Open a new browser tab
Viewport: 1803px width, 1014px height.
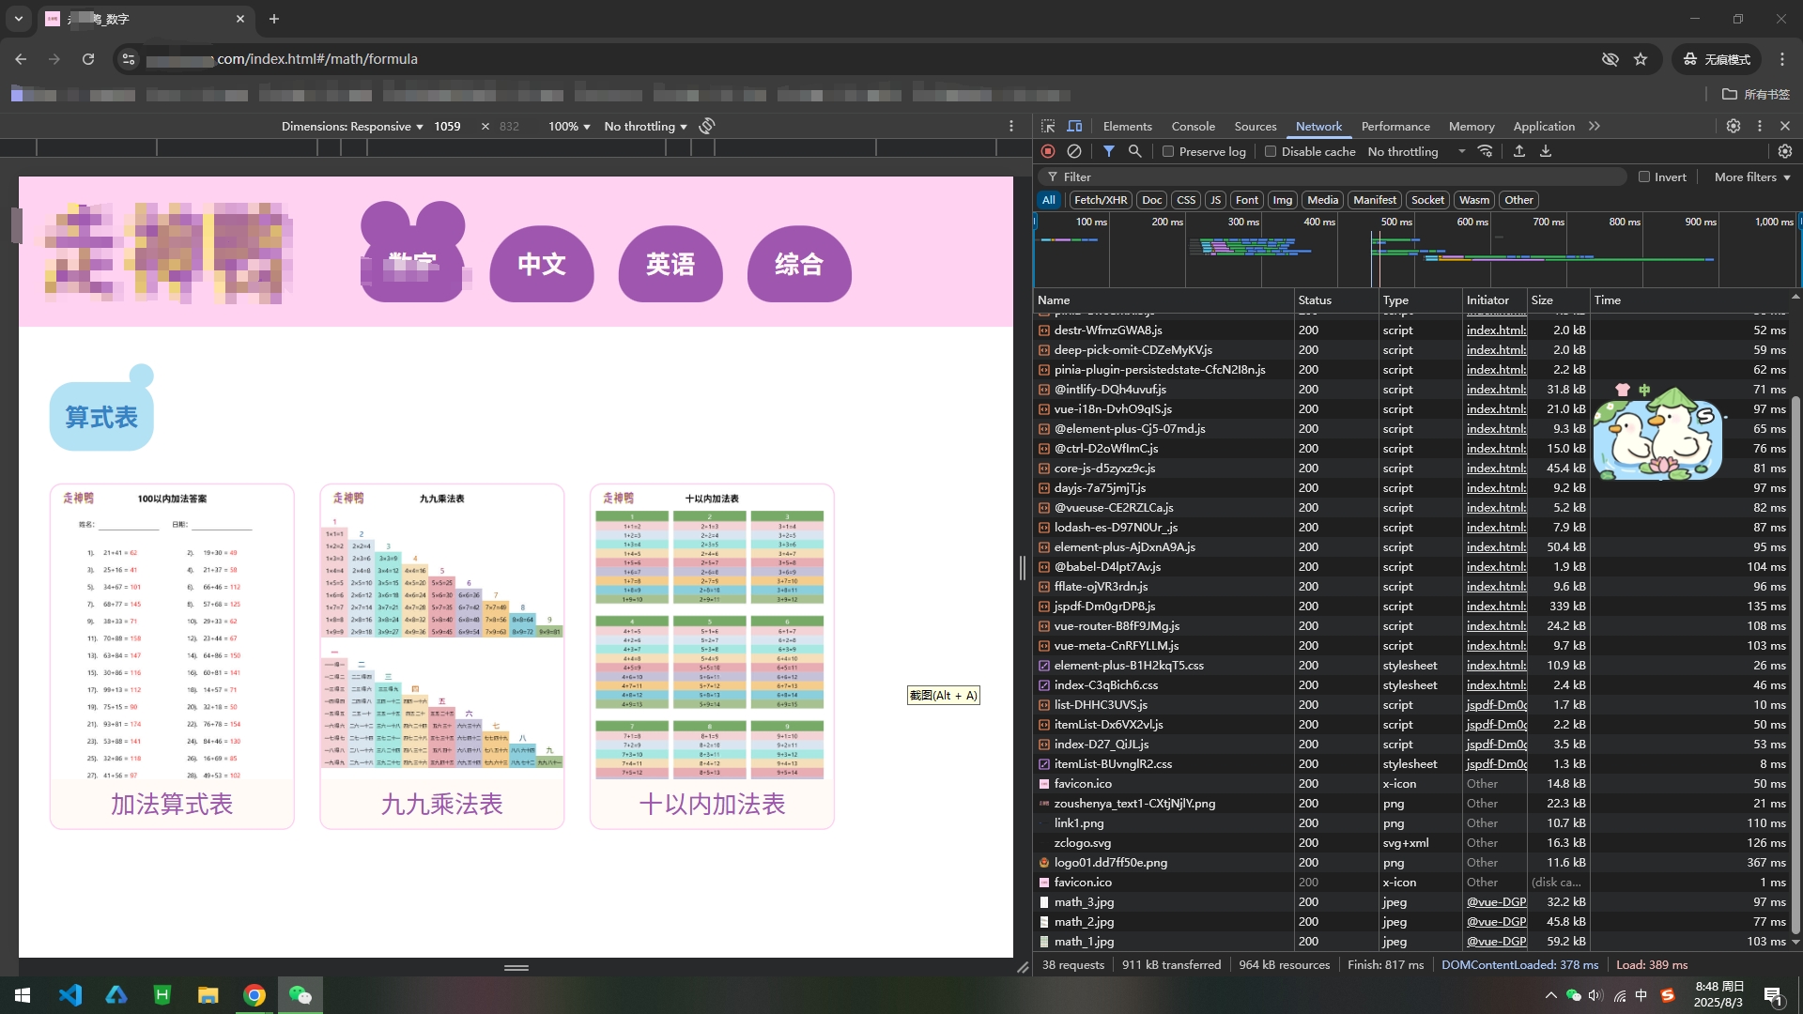click(x=274, y=19)
